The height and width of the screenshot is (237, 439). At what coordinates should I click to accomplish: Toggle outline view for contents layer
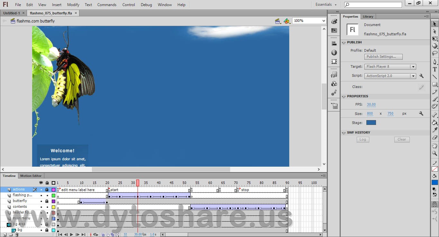(x=53, y=207)
